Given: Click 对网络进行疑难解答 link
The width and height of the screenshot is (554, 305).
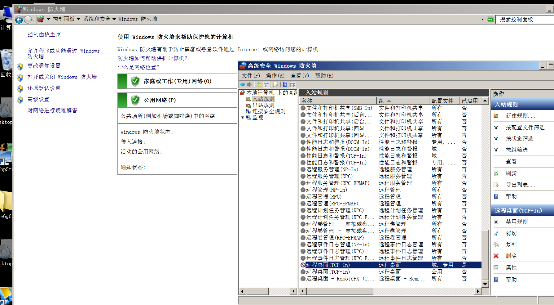Looking at the screenshot, I should coord(52,110).
